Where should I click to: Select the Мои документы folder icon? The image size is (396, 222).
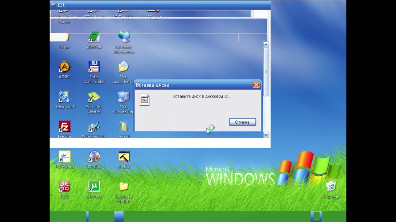pos(124,67)
